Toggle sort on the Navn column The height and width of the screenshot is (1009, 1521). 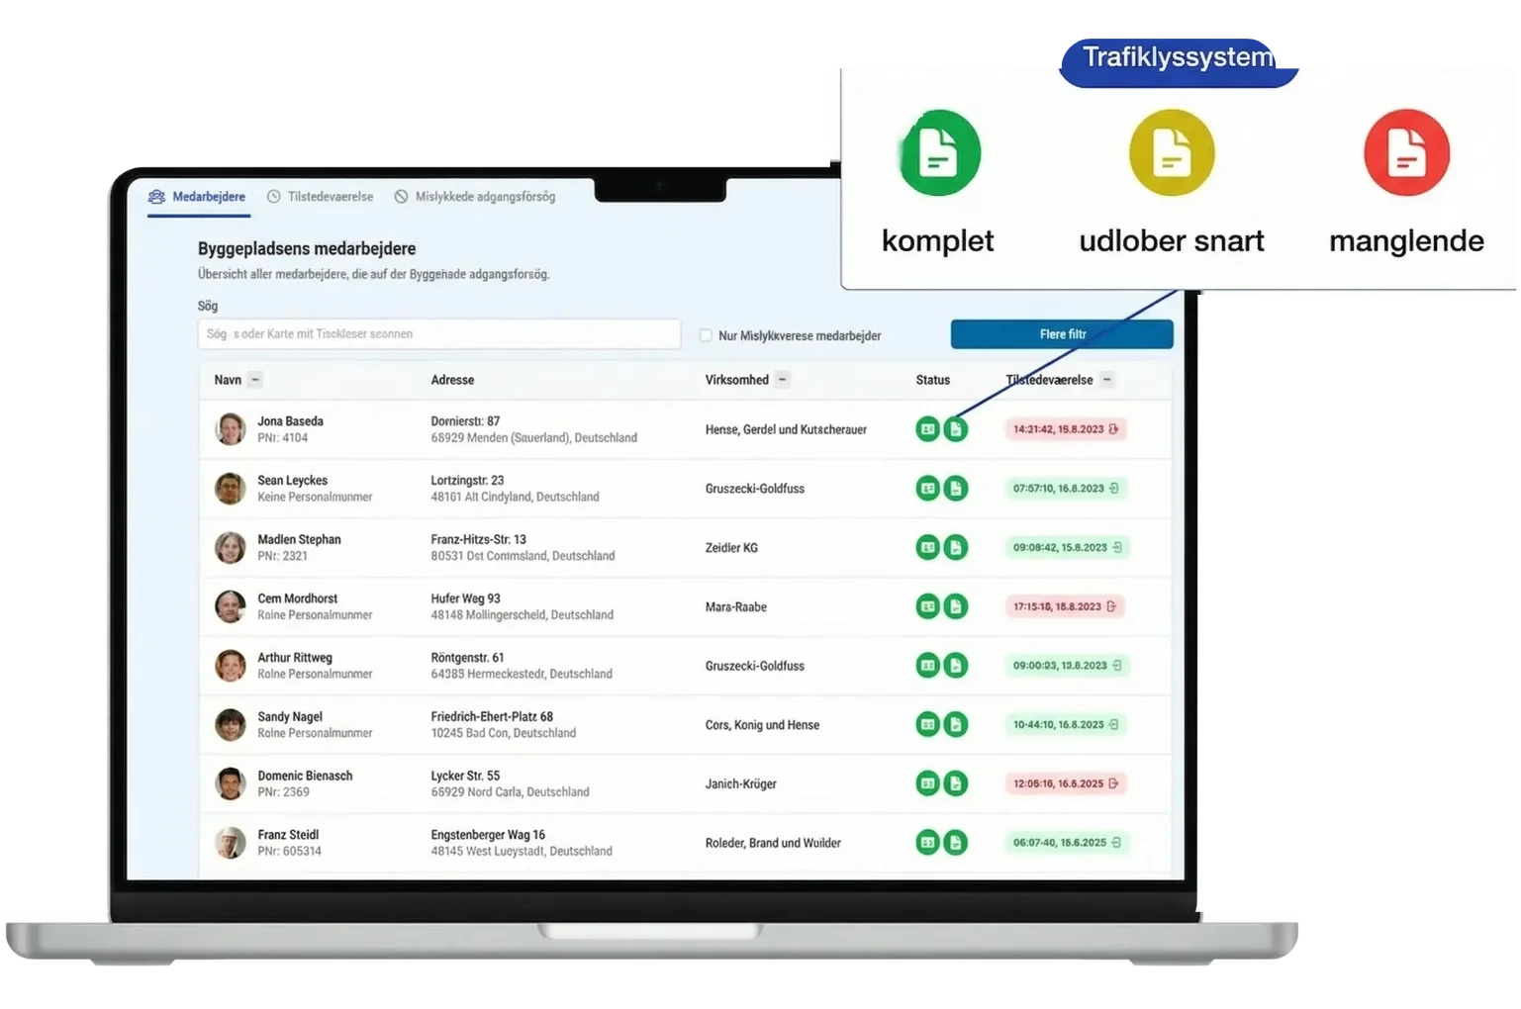[255, 380]
